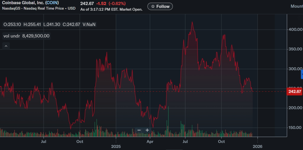Click the Apr marker on the date axis
This screenshot has height=150, width=303.
click(150, 142)
